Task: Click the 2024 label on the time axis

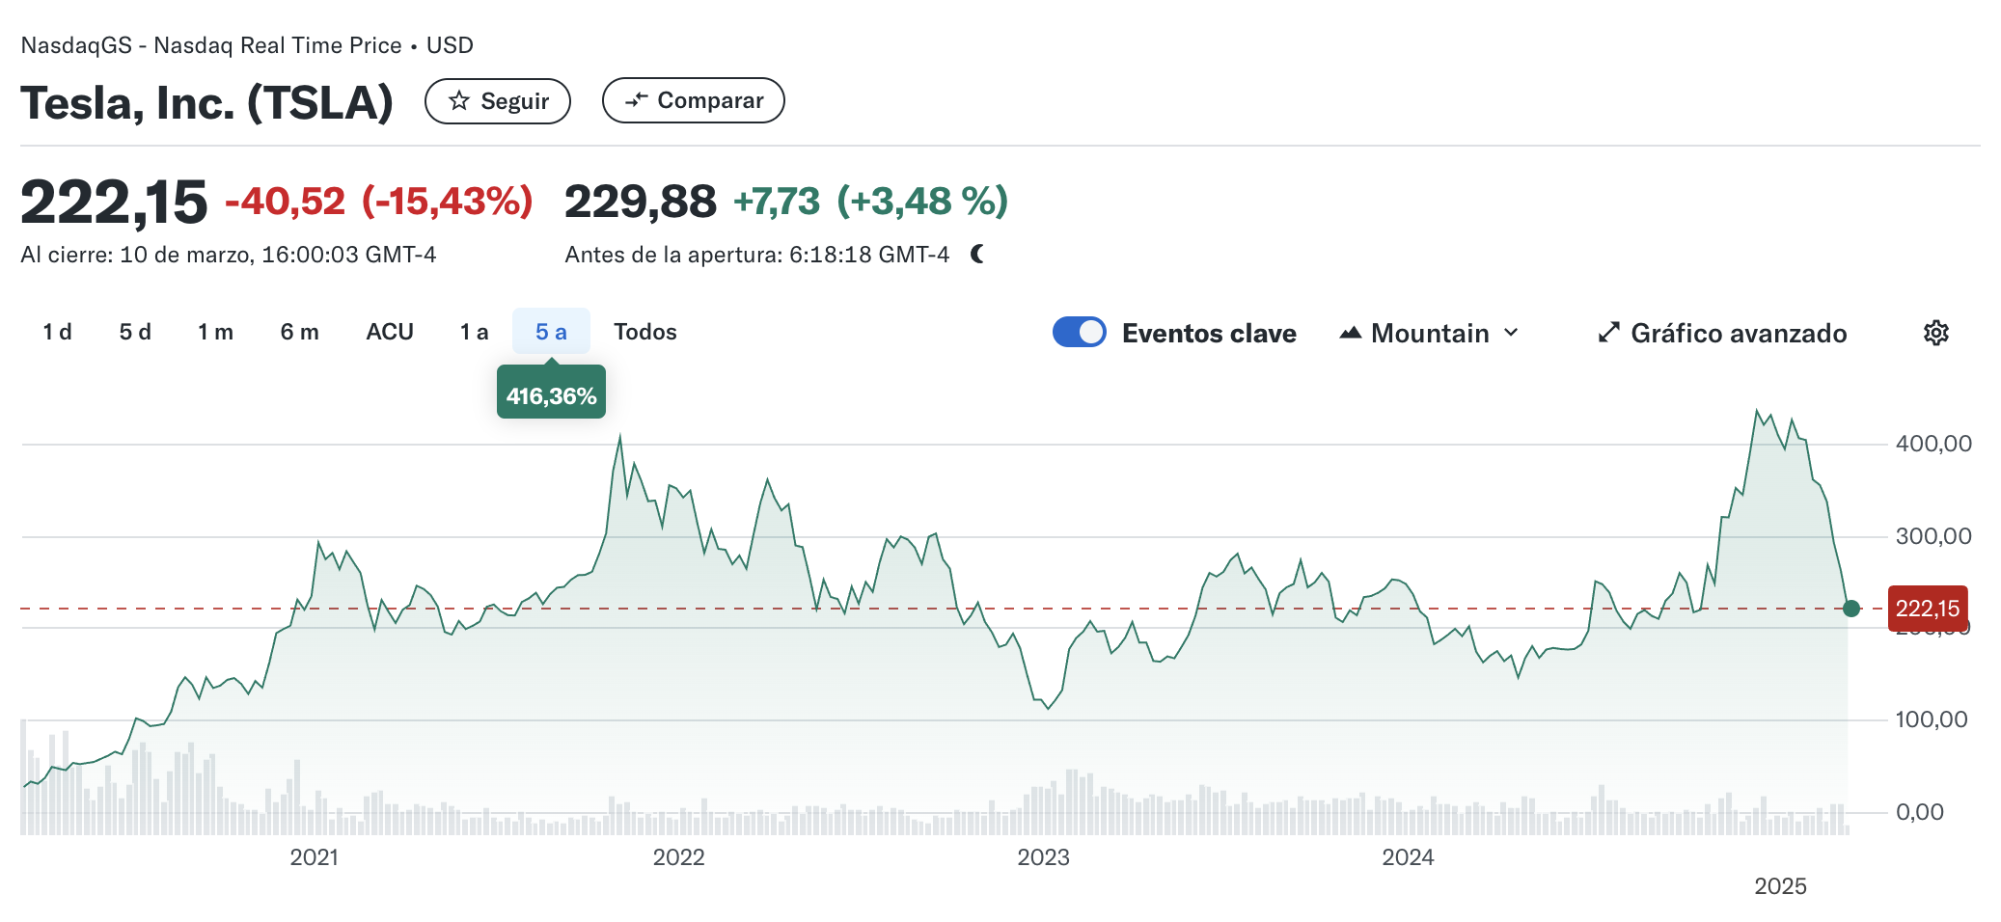Action: pyautogui.click(x=1408, y=857)
